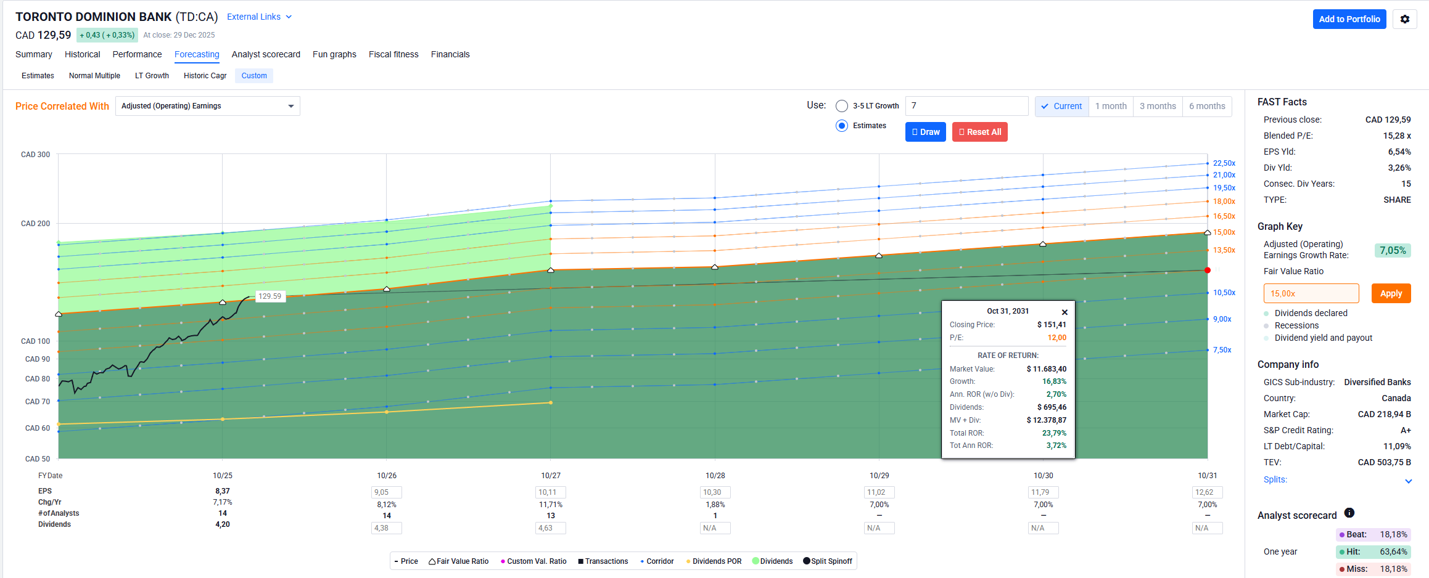
Task: Toggle Recessions graph key option
Action: tap(1296, 325)
